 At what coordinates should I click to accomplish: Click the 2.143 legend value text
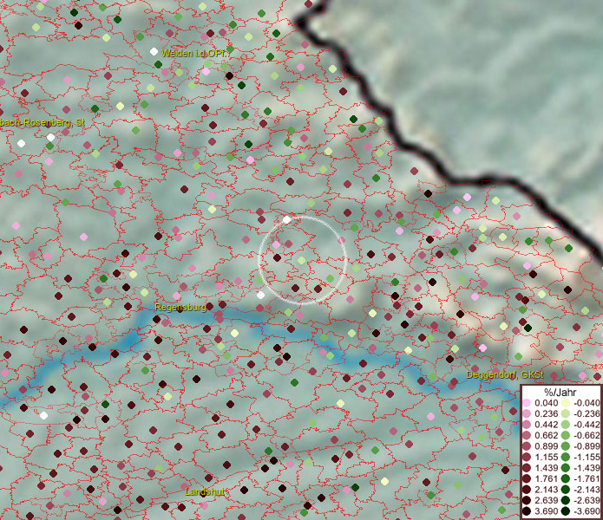[547, 491]
